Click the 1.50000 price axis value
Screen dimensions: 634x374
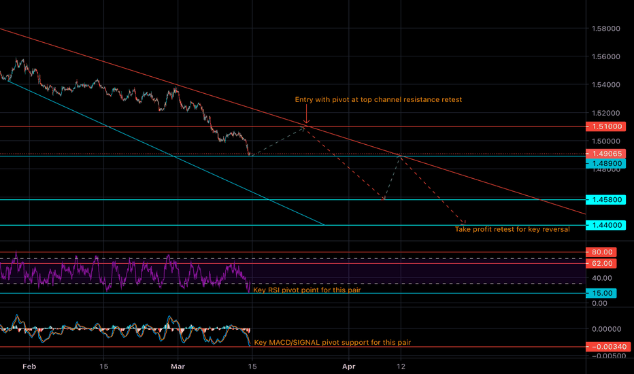point(605,141)
